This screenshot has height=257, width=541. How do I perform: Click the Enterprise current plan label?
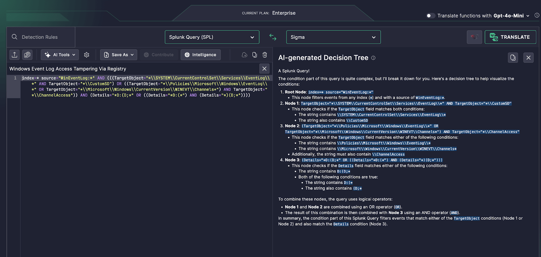[284, 13]
